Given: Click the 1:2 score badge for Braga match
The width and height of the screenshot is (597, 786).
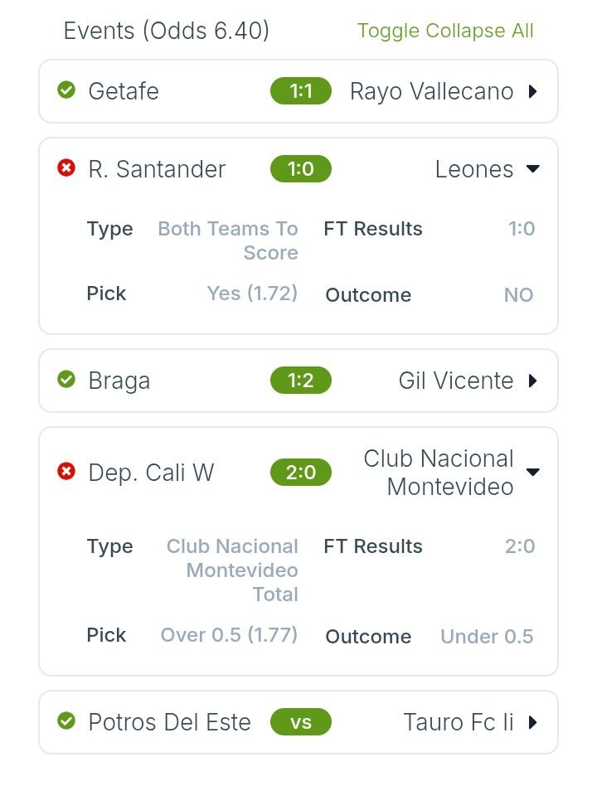Looking at the screenshot, I should (x=301, y=381).
